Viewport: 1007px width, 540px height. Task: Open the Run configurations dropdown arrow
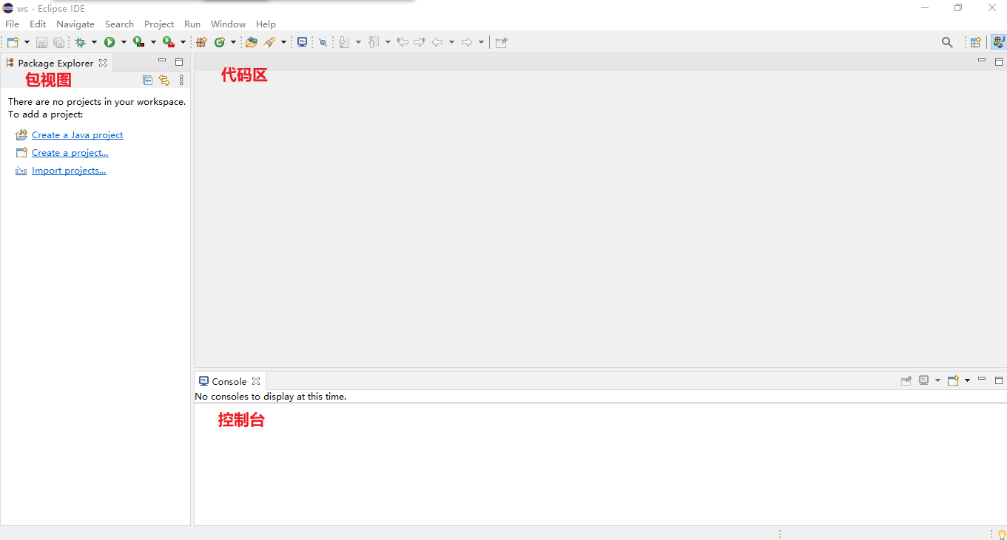coord(124,42)
